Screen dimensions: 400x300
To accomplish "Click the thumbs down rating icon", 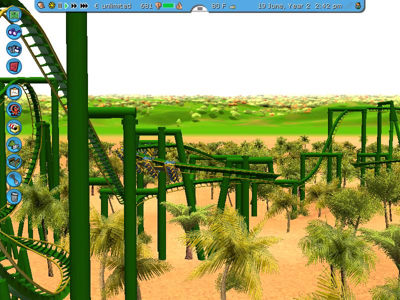I will pyautogui.click(x=158, y=6).
